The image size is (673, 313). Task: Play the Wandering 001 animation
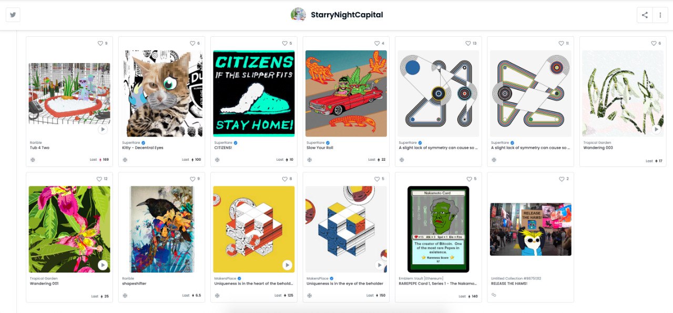[103, 265]
